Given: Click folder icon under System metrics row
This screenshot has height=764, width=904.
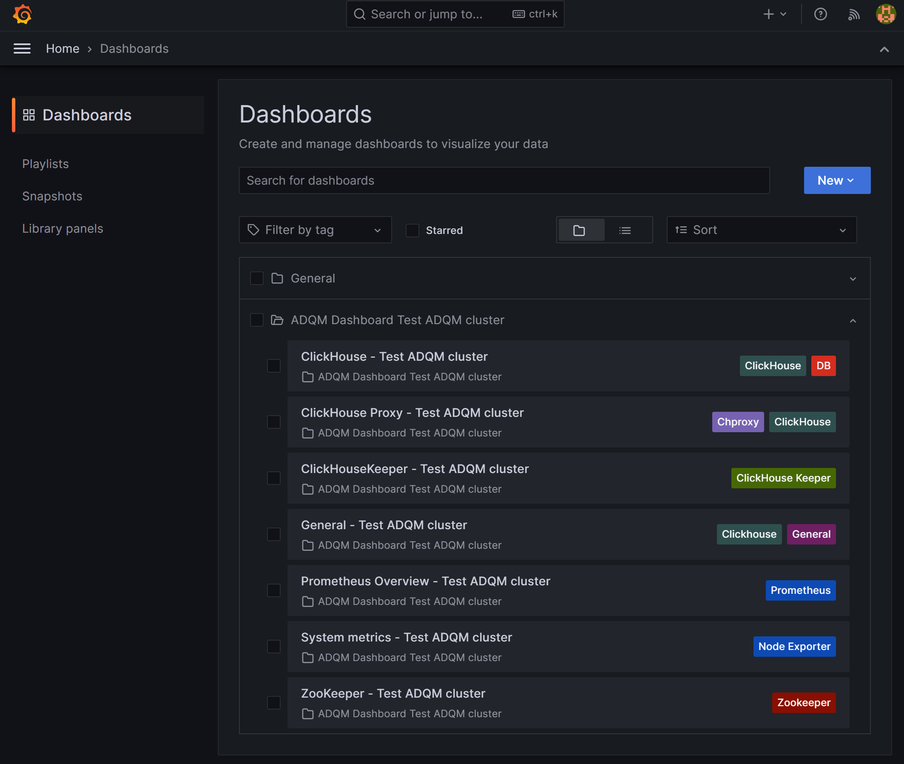Looking at the screenshot, I should click(308, 658).
